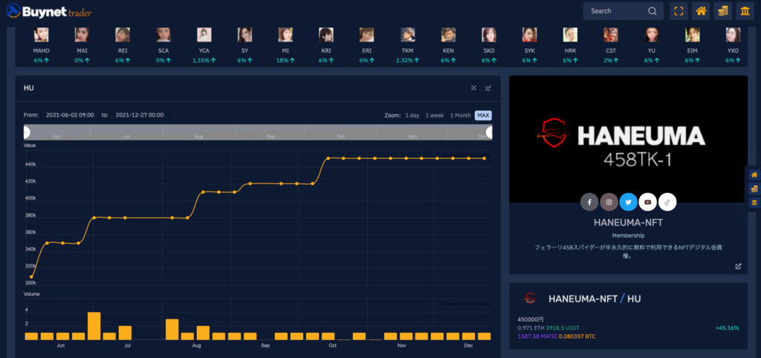Grab the right range scrollbar handle
Screen dimensions: 761x358
[490, 132]
